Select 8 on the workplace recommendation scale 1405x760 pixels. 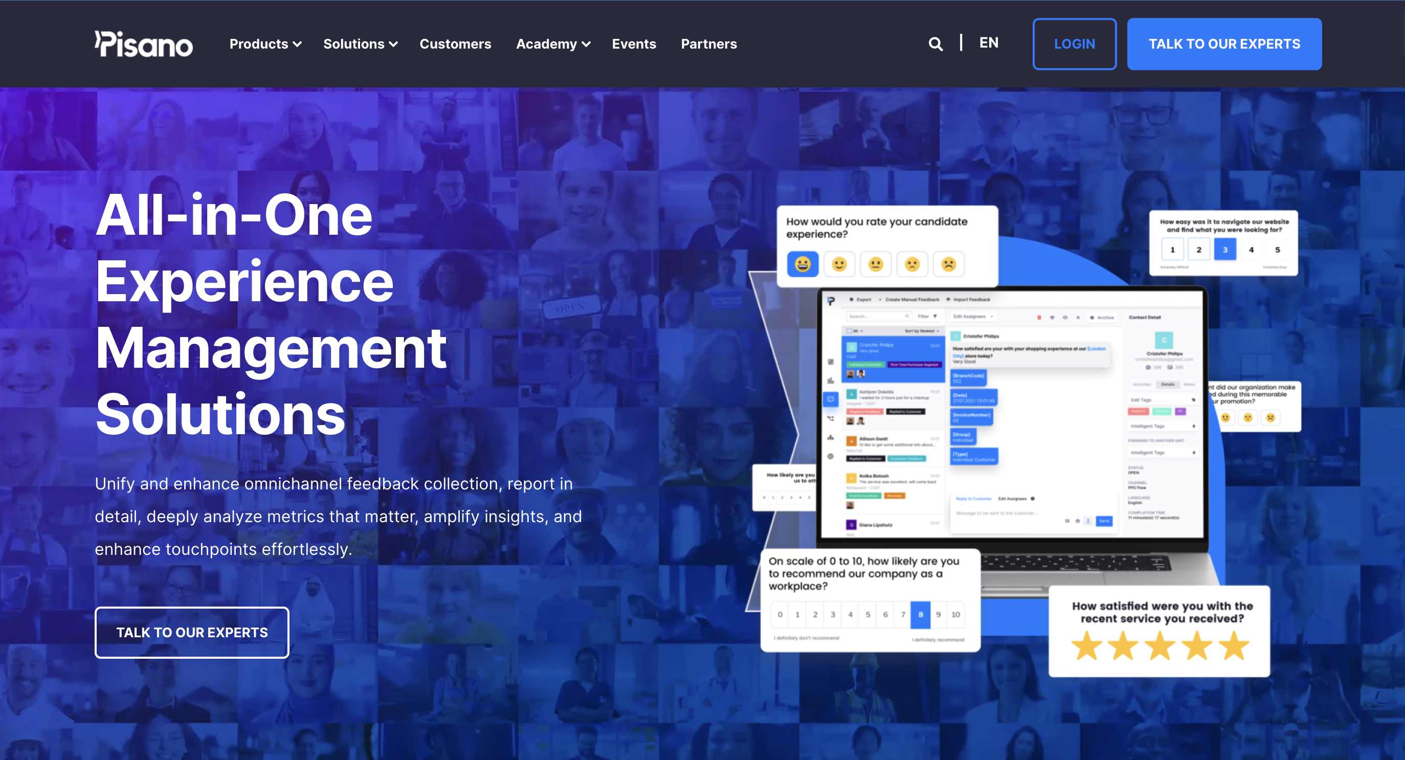point(920,614)
